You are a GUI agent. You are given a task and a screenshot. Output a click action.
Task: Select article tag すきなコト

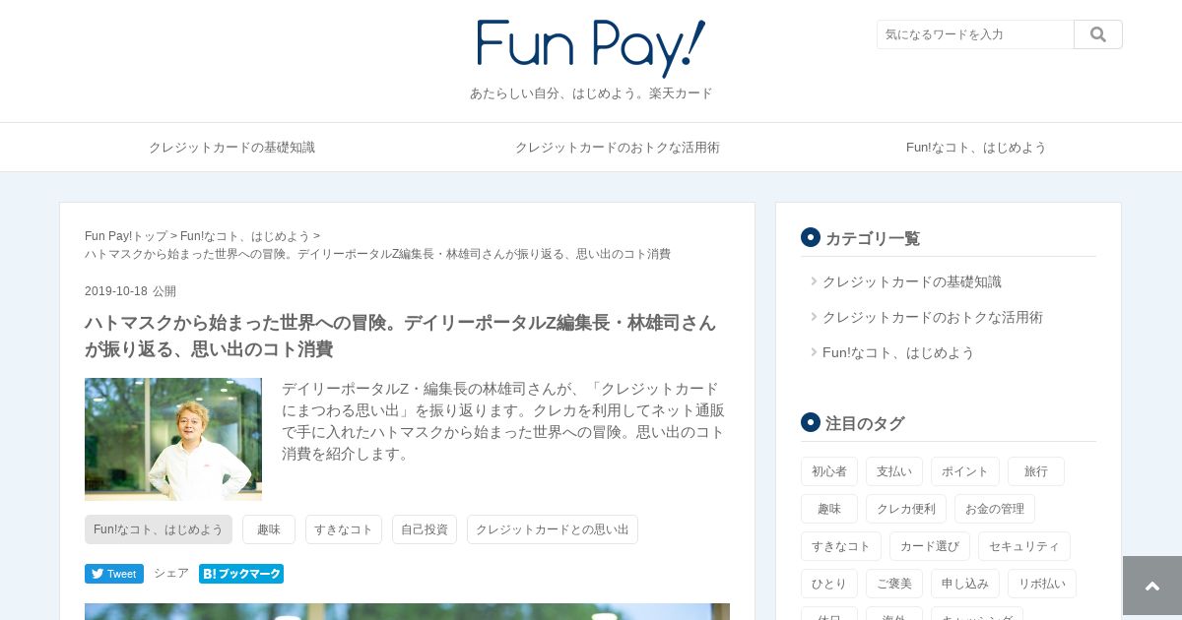(x=344, y=529)
